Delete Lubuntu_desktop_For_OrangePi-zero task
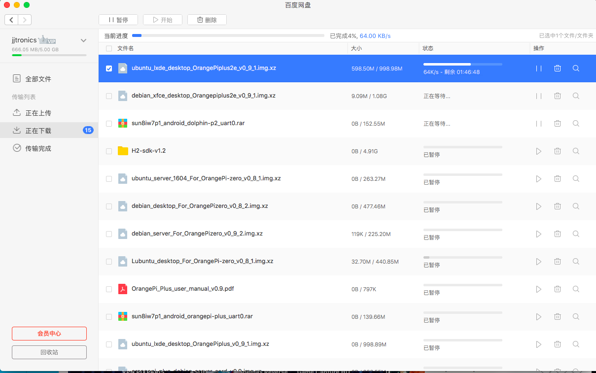This screenshot has height=373, width=596. [558, 262]
